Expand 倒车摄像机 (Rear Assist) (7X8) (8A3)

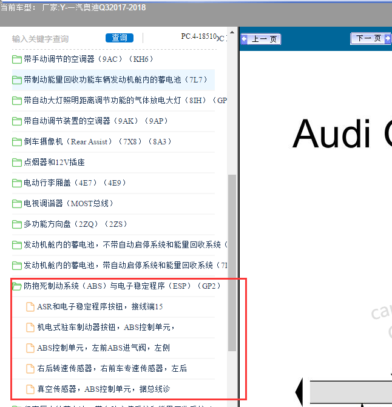[98, 141]
